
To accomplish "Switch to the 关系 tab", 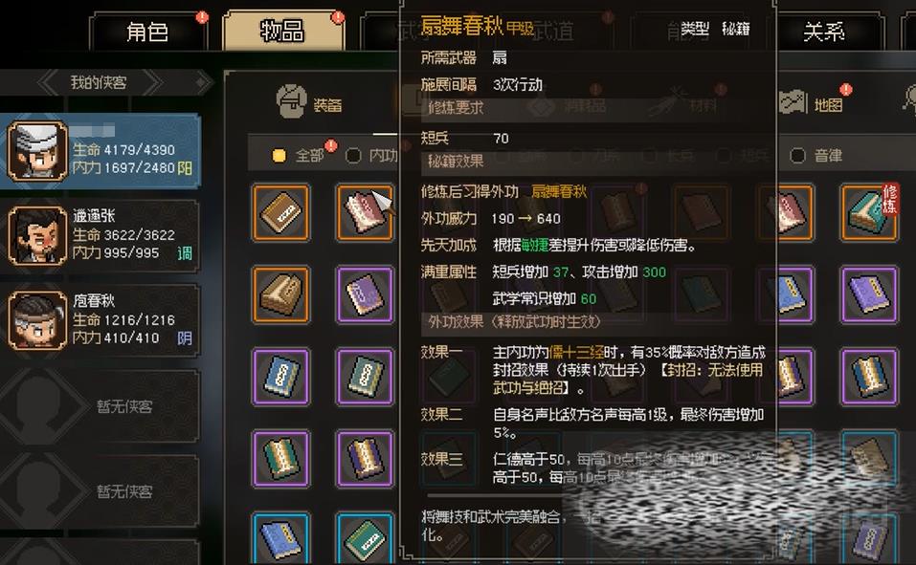I will click(824, 32).
